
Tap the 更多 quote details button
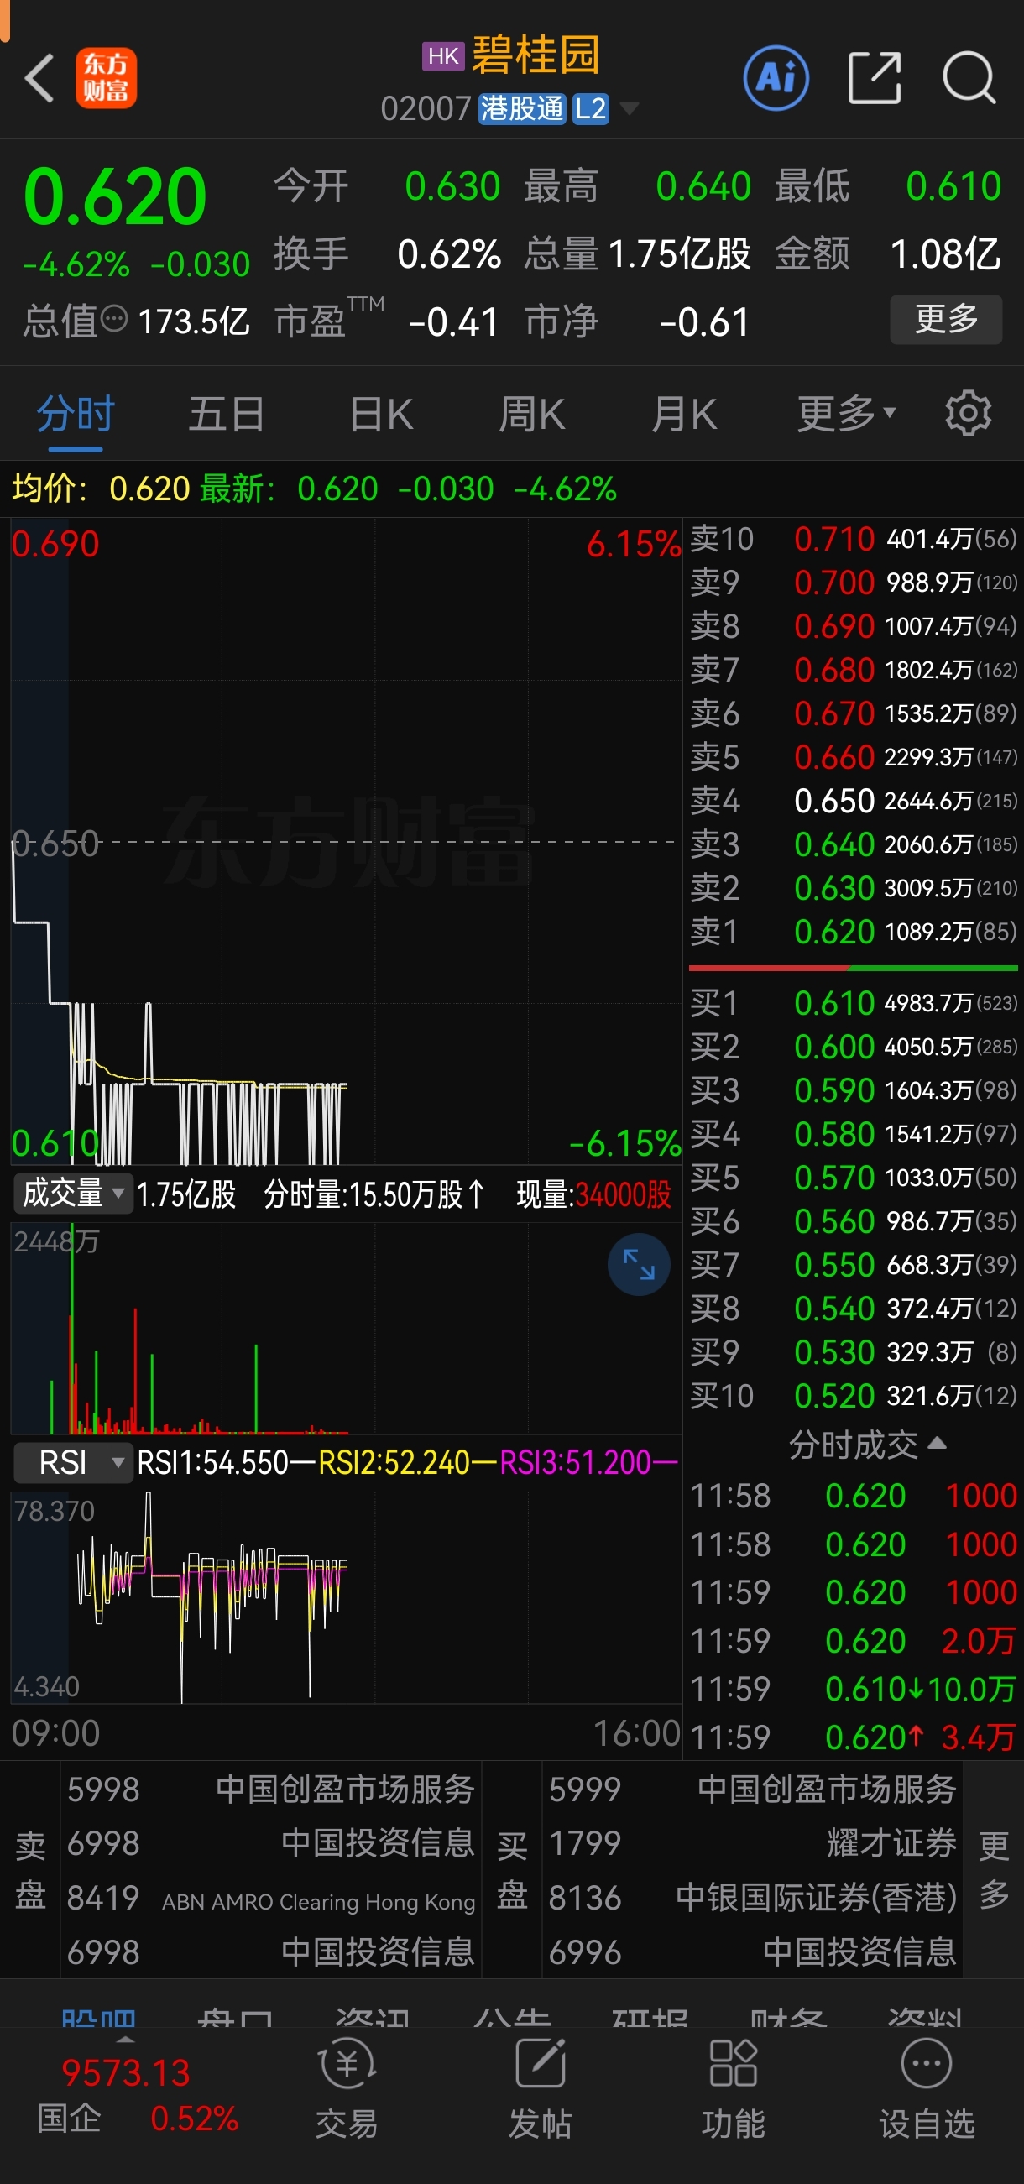click(x=946, y=320)
